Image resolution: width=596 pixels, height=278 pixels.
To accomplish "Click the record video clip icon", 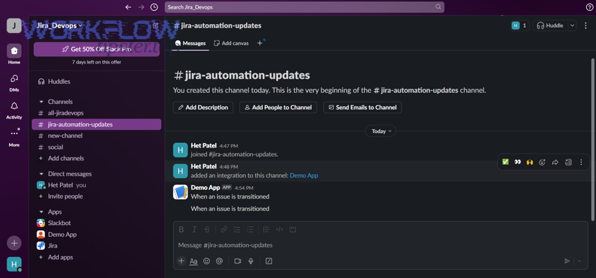I will (x=238, y=261).
